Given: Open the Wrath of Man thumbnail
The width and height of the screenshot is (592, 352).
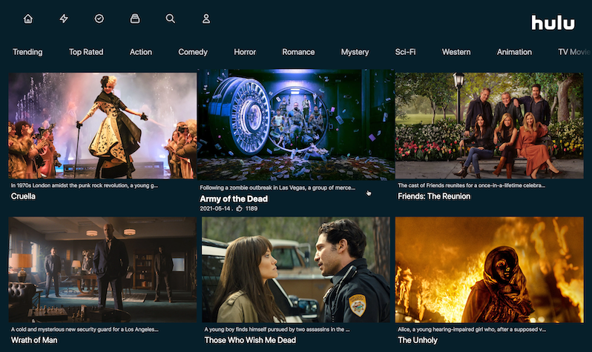Looking at the screenshot, I should click(x=102, y=270).
